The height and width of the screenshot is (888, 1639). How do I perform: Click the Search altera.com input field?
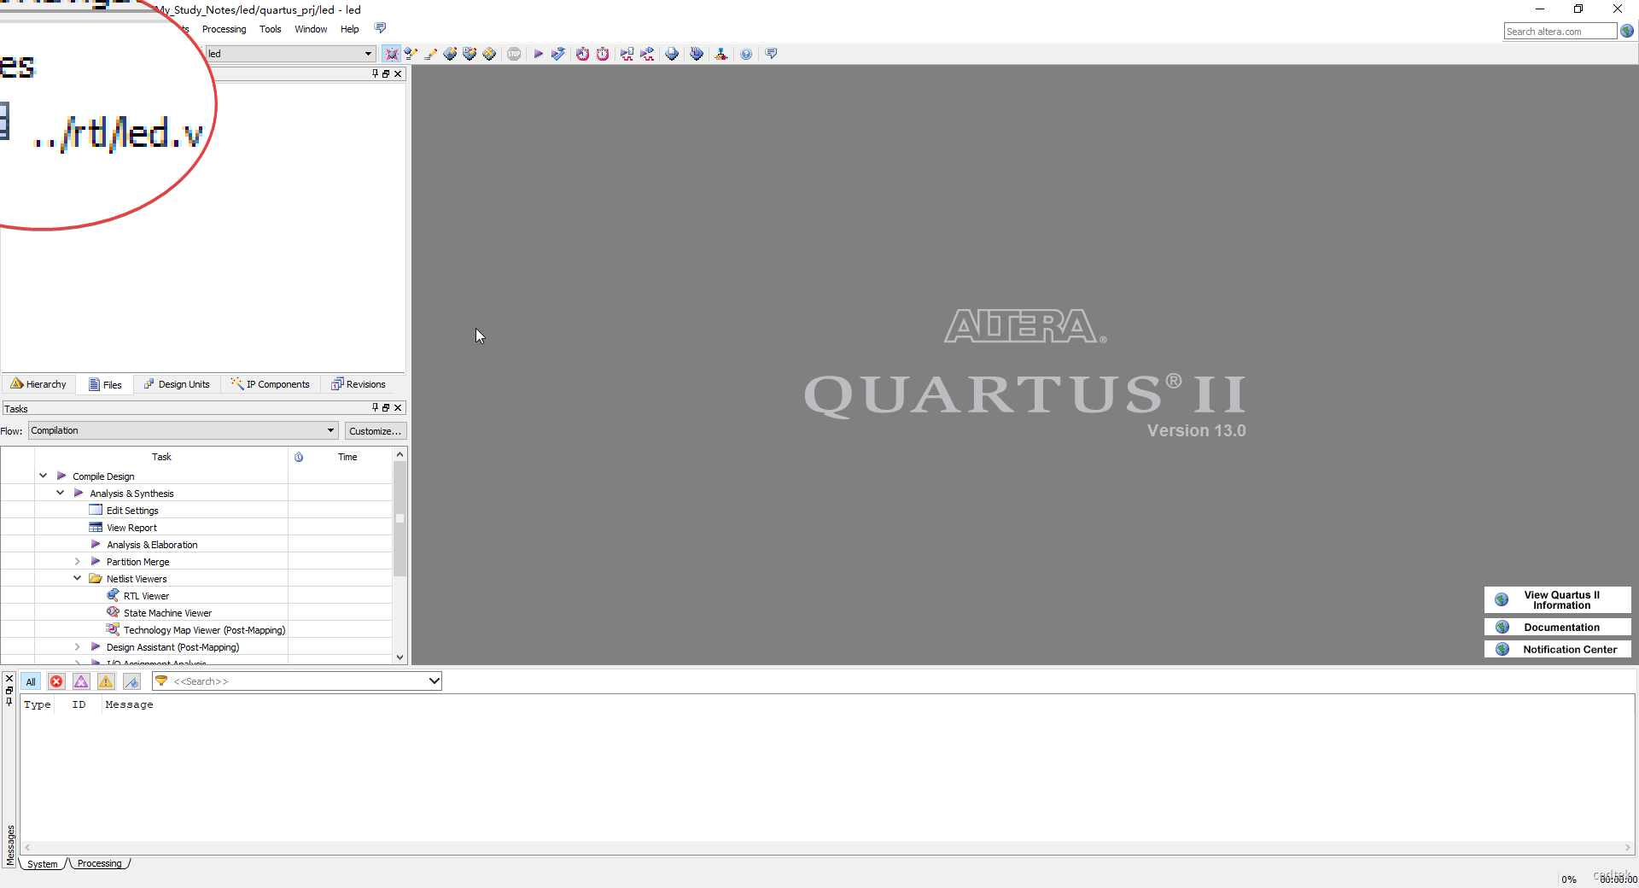pyautogui.click(x=1560, y=32)
